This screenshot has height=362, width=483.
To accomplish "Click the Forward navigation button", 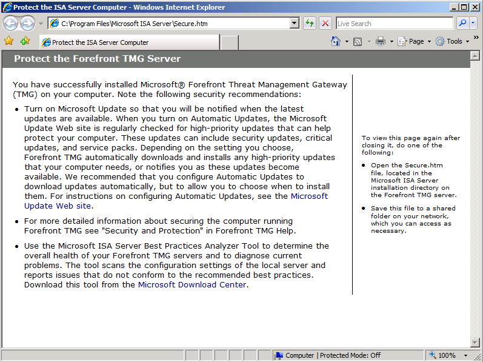I will tap(27, 24).
